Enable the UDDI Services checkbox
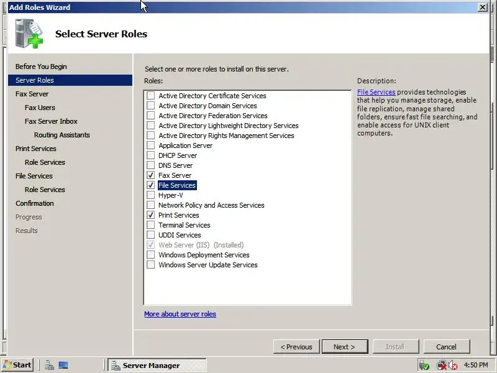The image size is (497, 373). click(151, 235)
